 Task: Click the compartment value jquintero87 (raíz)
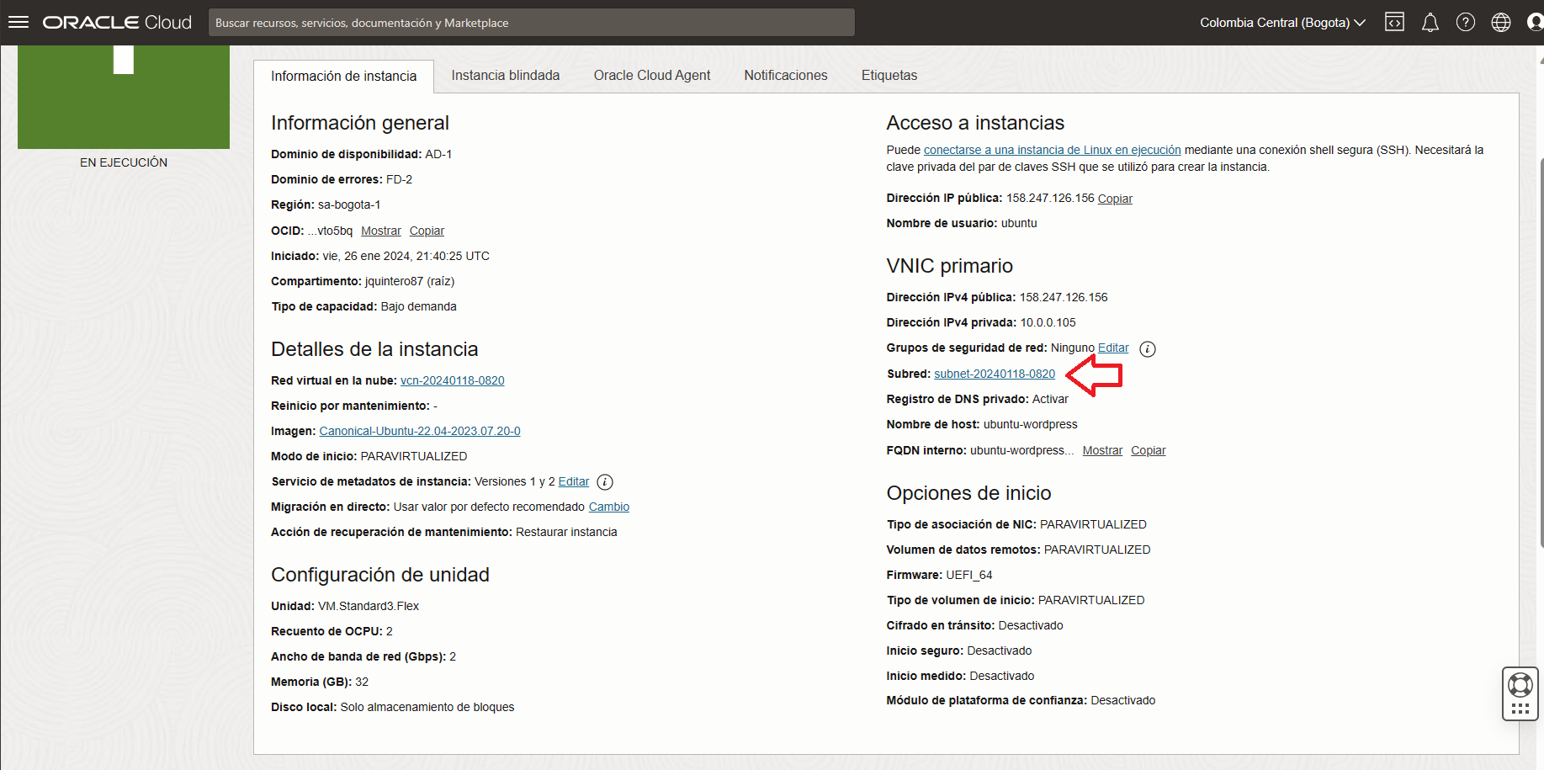[410, 281]
